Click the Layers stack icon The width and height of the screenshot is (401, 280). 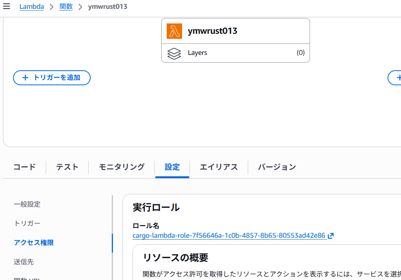[174, 53]
